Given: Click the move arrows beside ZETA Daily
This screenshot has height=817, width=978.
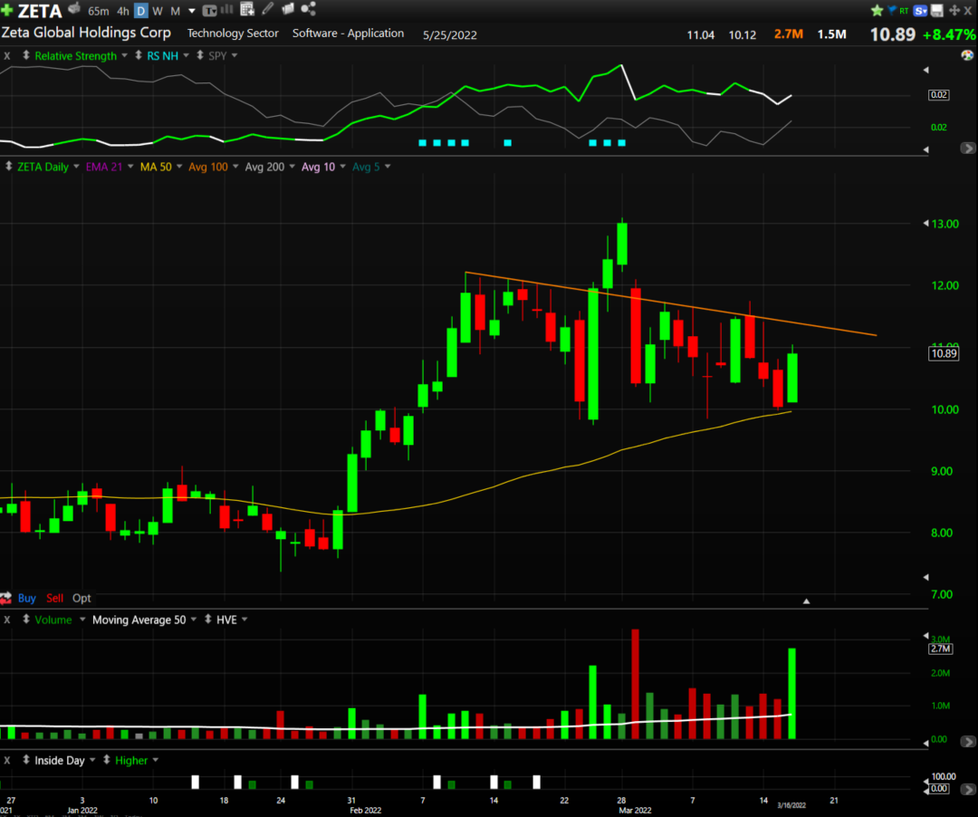Looking at the screenshot, I should (x=9, y=167).
